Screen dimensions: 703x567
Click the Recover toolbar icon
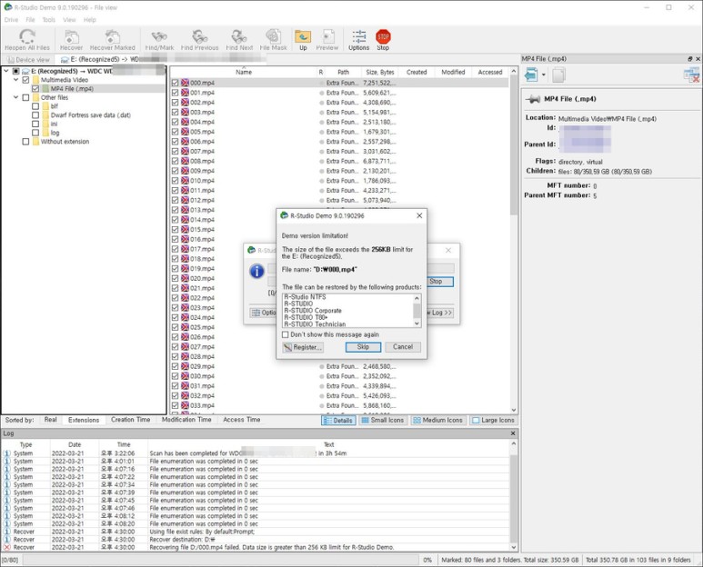[72, 36]
